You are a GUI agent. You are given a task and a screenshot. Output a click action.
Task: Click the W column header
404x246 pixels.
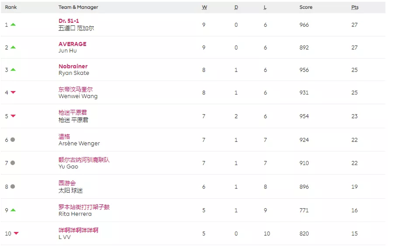coord(204,7)
